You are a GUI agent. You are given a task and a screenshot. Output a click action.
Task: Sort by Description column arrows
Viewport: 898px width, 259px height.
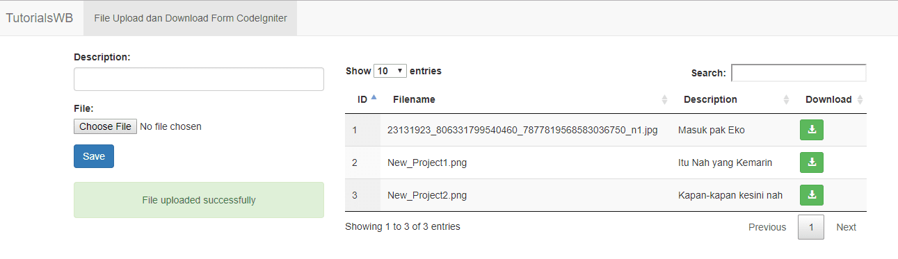click(x=787, y=100)
